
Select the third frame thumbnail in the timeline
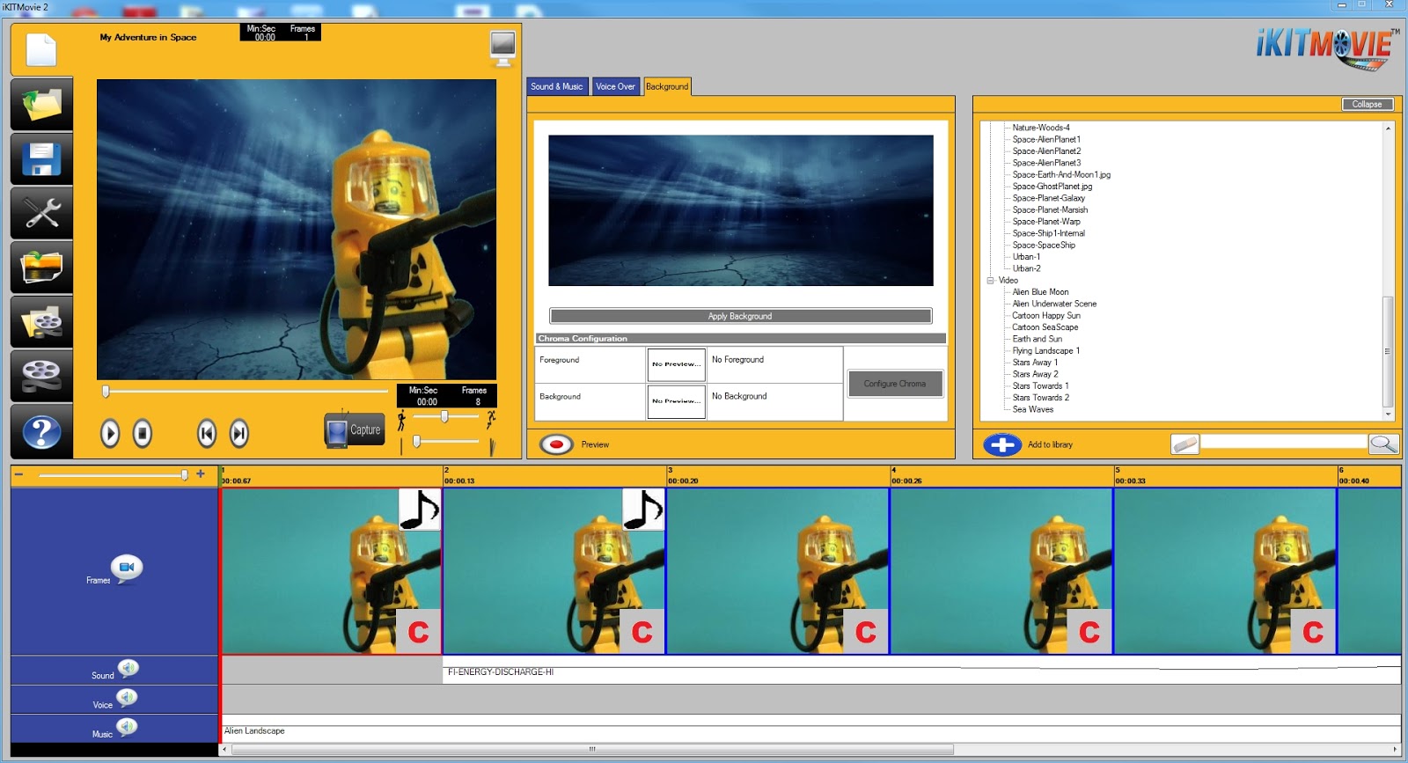tap(778, 571)
